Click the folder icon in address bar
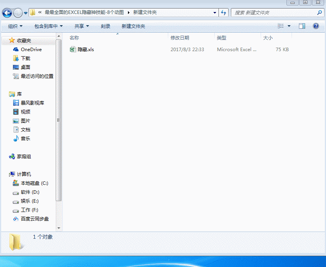Viewport: 326px width, 267px height. click(x=32, y=12)
